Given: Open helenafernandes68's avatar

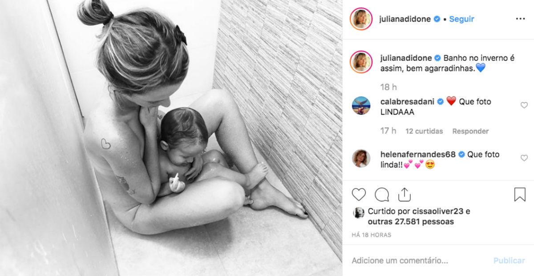Looking at the screenshot, I should click(x=361, y=158).
